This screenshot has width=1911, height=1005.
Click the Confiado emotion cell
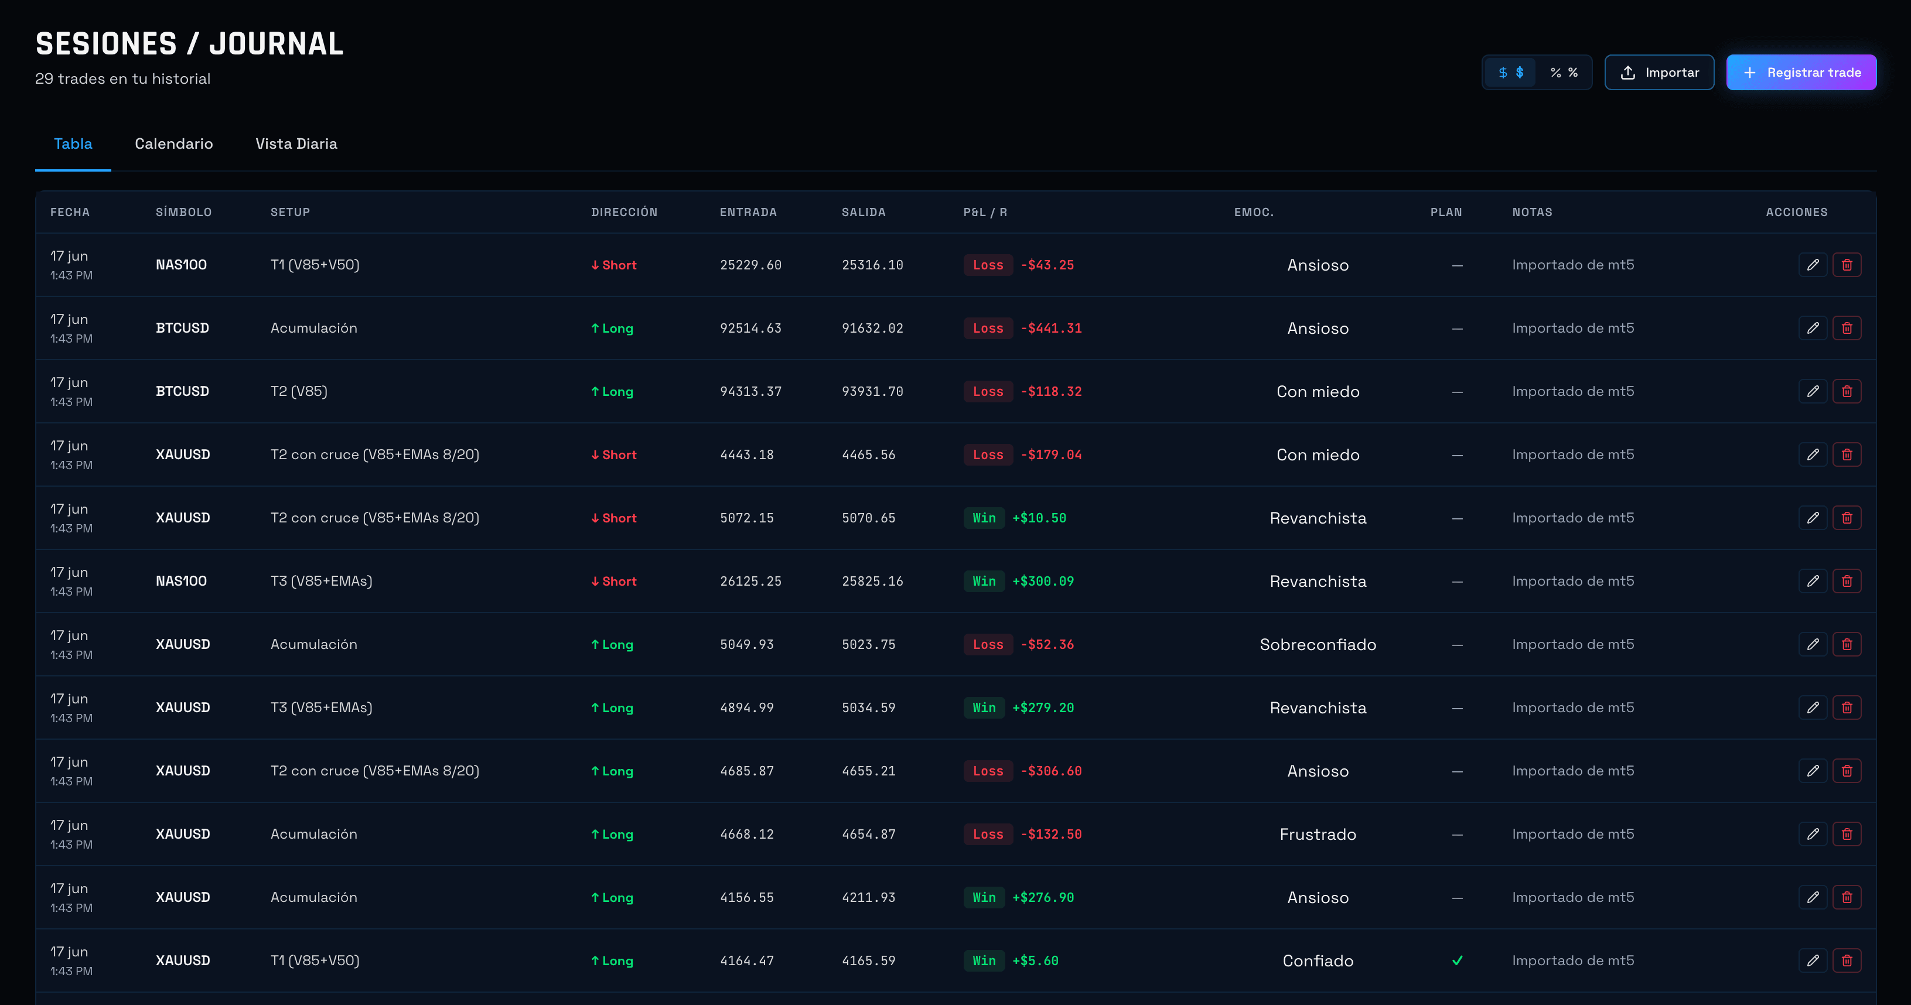pos(1318,960)
